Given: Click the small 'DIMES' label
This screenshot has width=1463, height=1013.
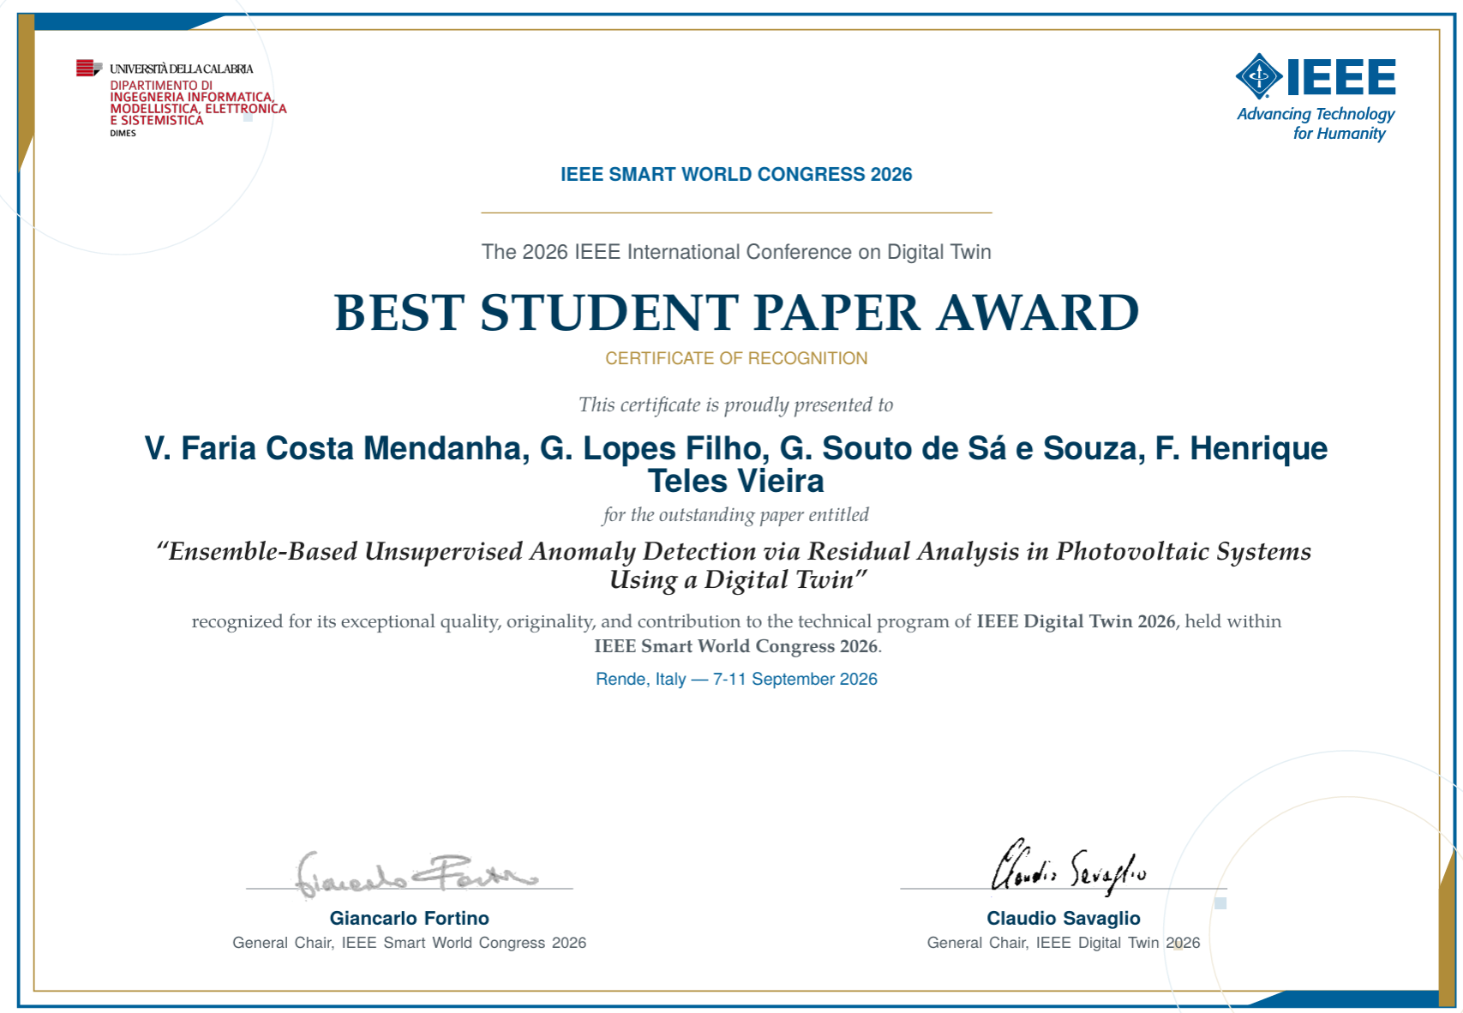Looking at the screenshot, I should pyautogui.click(x=123, y=133).
